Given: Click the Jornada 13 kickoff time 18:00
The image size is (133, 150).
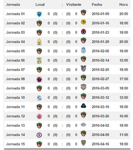Looking at the screenshot, I should click(124, 125).
